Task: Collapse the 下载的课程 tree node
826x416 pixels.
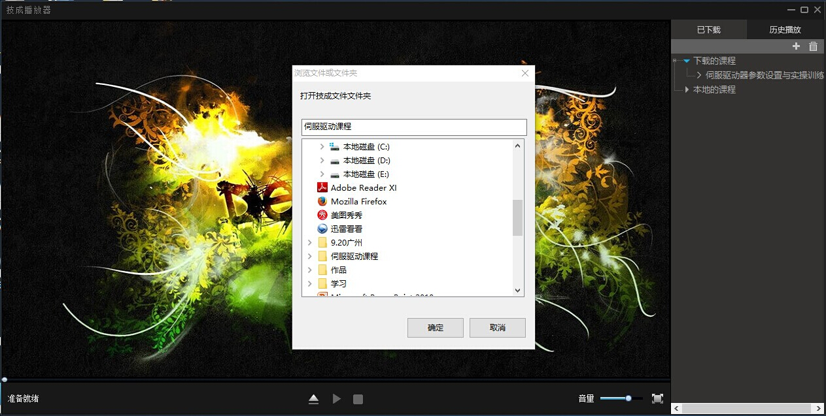Action: (687, 61)
